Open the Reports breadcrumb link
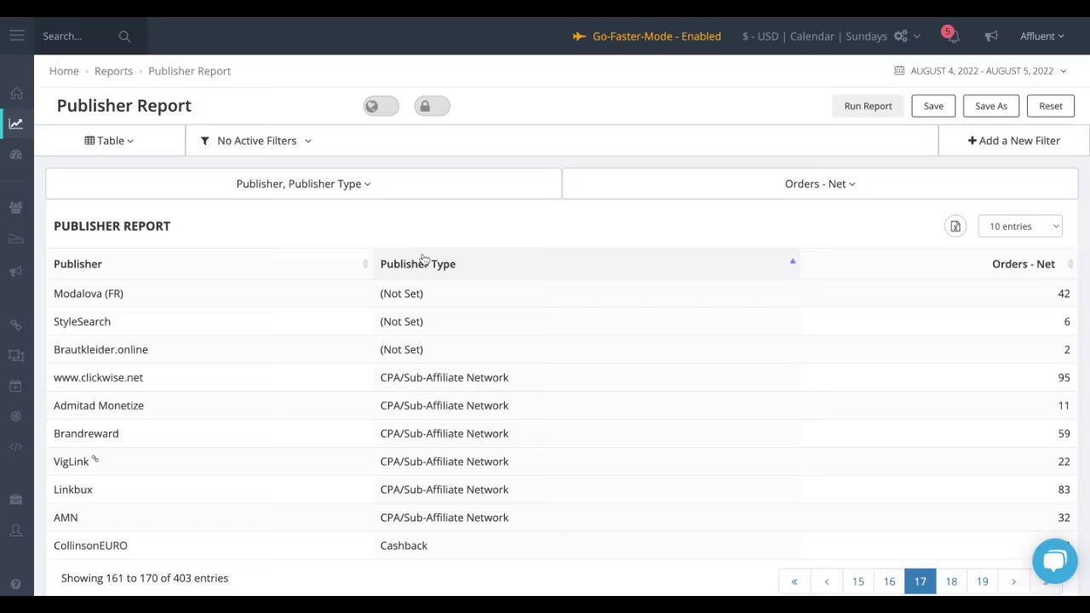 pyautogui.click(x=113, y=71)
